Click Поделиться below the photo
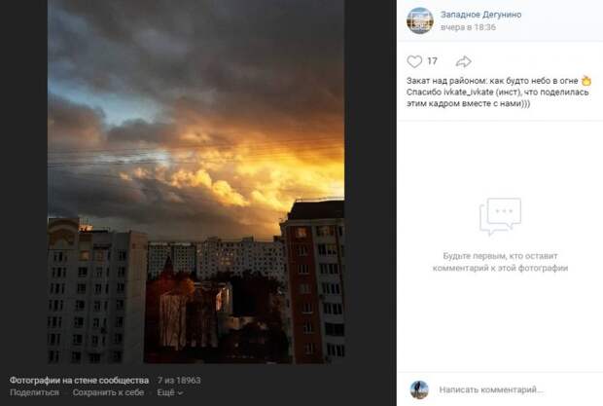 click(35, 392)
